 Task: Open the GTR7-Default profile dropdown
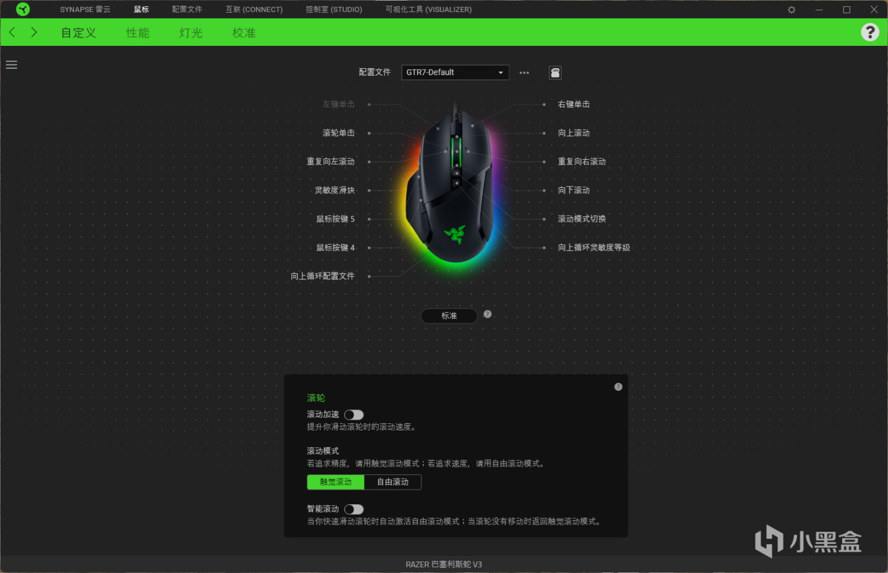click(x=455, y=73)
